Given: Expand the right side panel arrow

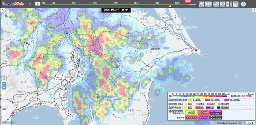Looking at the screenshot, I should point(254,11).
